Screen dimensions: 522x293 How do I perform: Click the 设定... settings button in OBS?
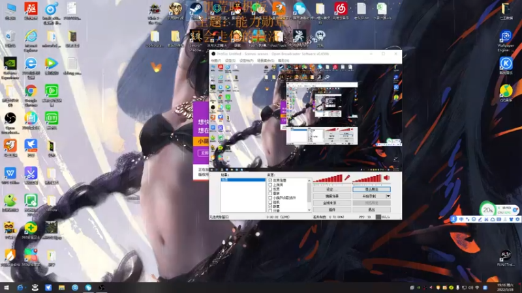[x=332, y=189]
